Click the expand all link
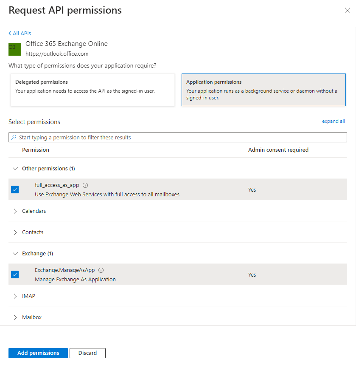The image size is (356, 365). 333,121
